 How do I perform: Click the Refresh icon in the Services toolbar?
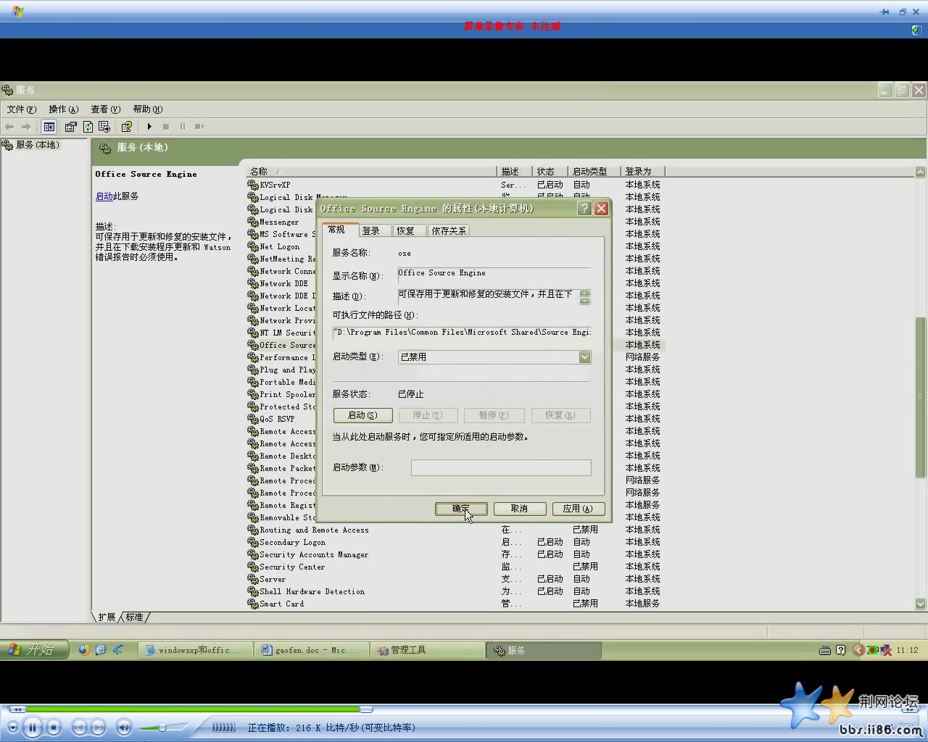[88, 126]
